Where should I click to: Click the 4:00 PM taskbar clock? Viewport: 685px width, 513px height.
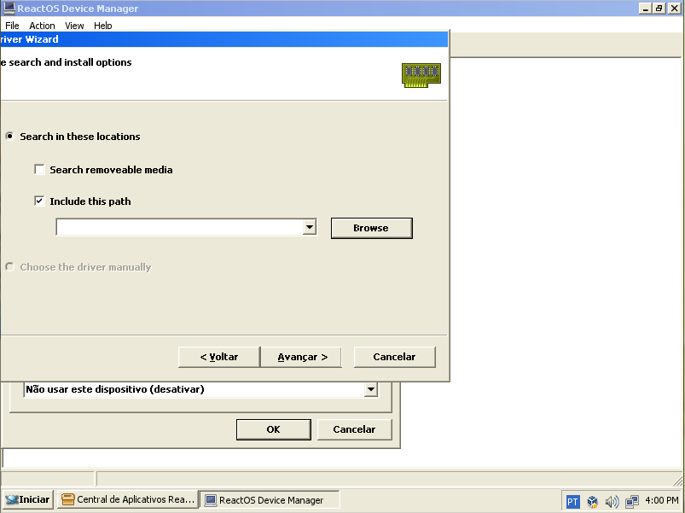pos(661,500)
